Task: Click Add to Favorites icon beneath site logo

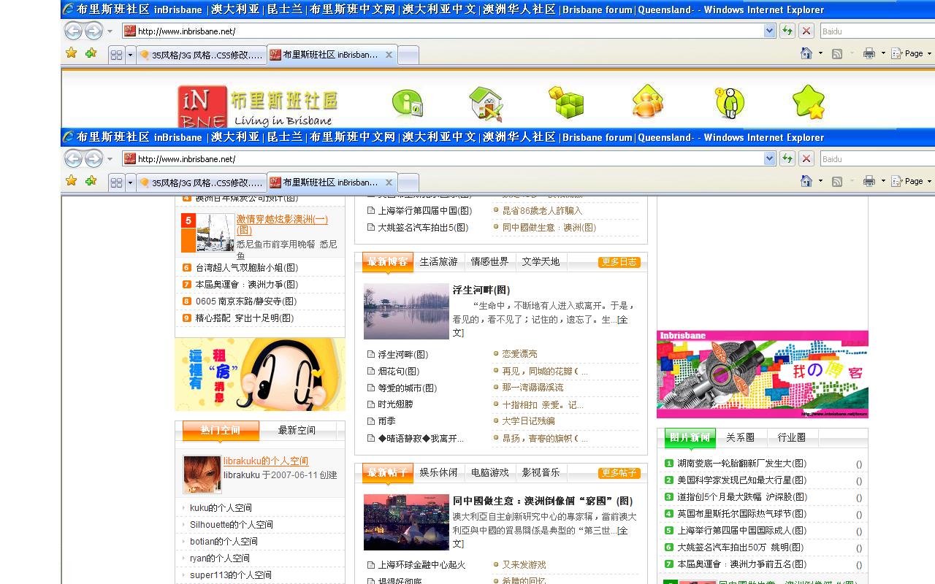Action: click(91, 181)
